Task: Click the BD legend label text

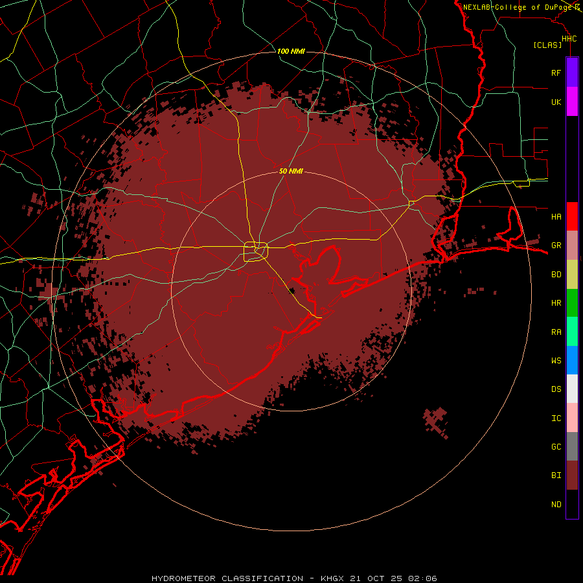Action: point(556,275)
